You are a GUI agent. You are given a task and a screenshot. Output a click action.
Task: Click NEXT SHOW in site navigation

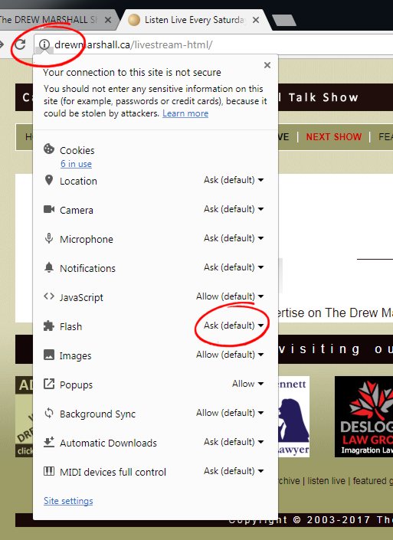334,136
